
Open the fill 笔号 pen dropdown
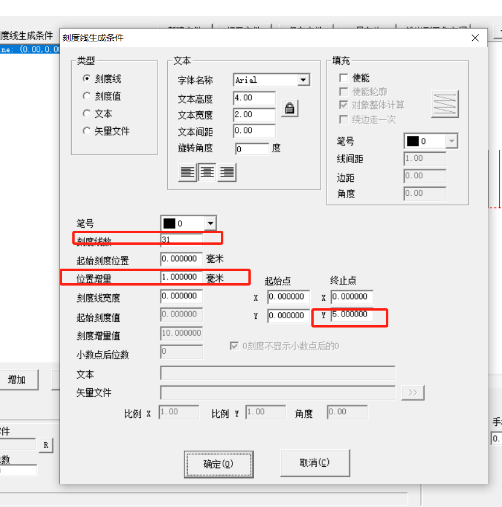click(x=451, y=141)
